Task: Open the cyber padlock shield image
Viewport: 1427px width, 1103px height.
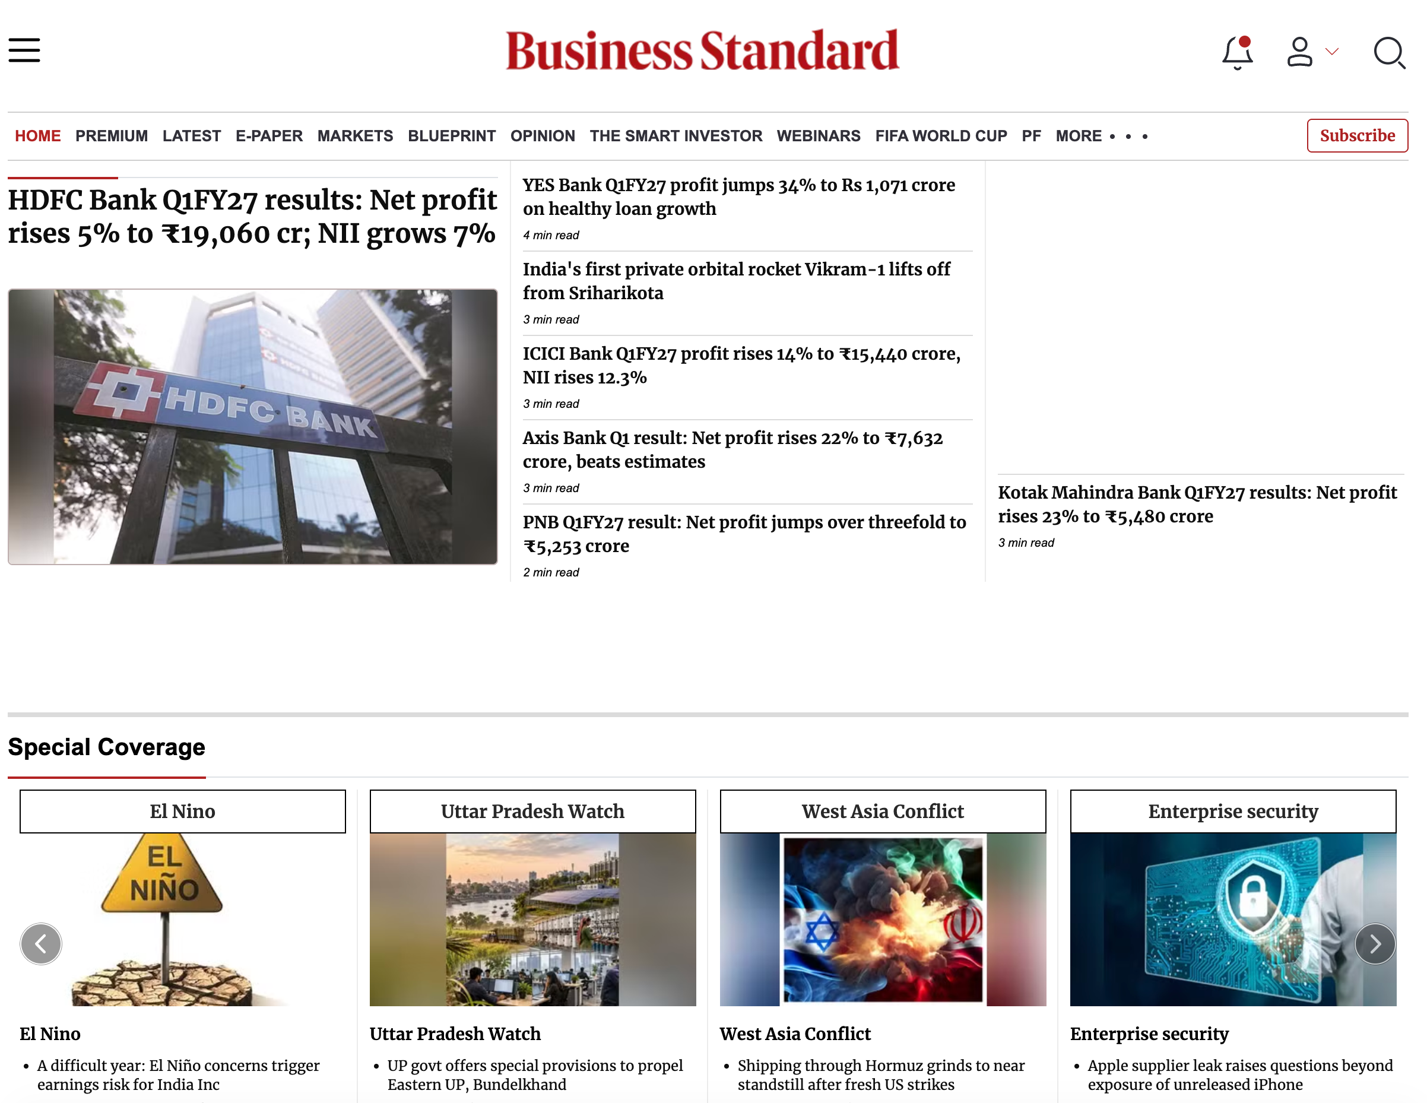Action: [x=1233, y=920]
